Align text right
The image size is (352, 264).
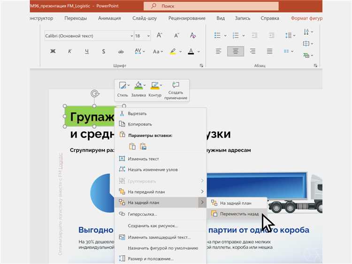point(253,51)
